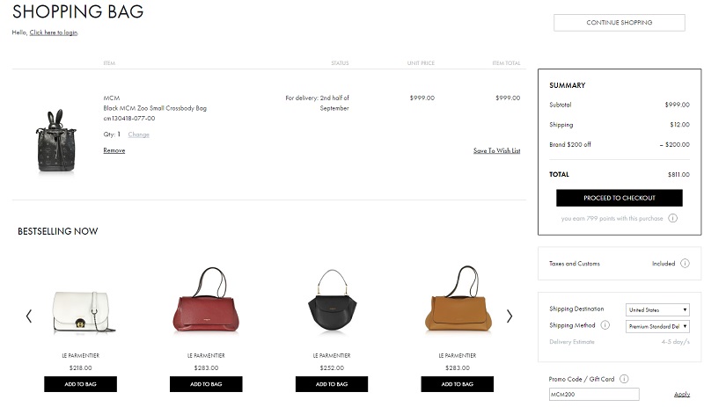The height and width of the screenshot is (407, 704).
Task: Proceed to Checkout
Action: [619, 198]
